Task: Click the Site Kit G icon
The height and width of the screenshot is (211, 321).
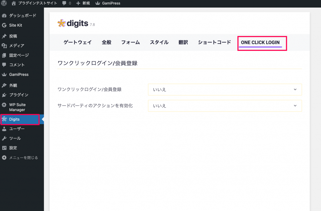Action: (x=4, y=25)
